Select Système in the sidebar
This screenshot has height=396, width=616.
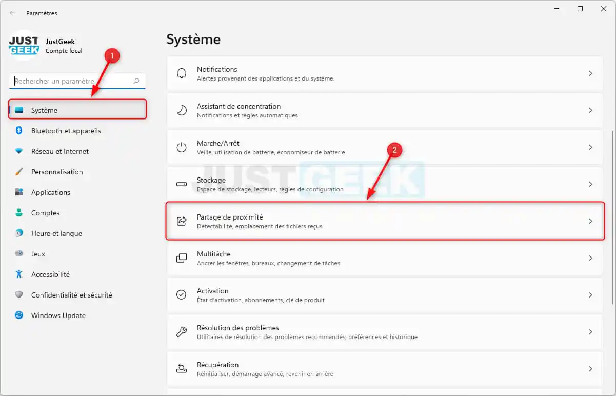[x=77, y=110]
